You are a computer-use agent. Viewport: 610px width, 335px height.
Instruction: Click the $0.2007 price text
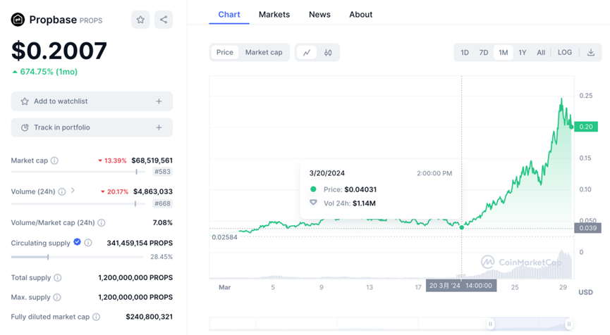pos(59,51)
